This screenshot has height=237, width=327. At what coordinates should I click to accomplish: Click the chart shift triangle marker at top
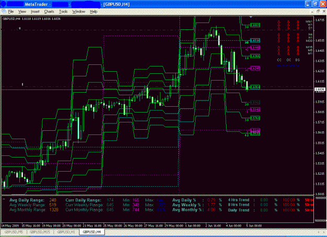coord(251,17)
